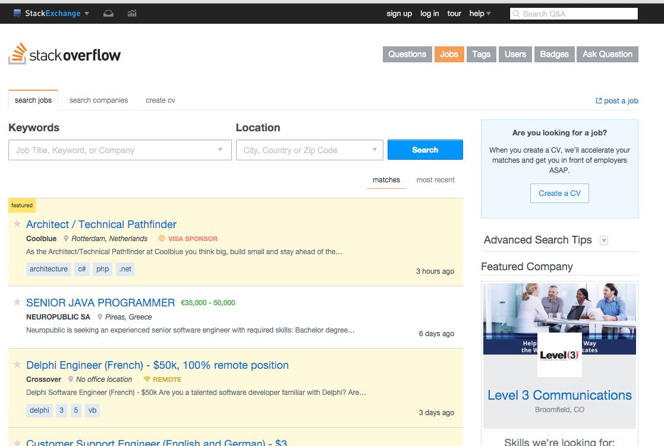Click the .net tag

click(x=125, y=269)
